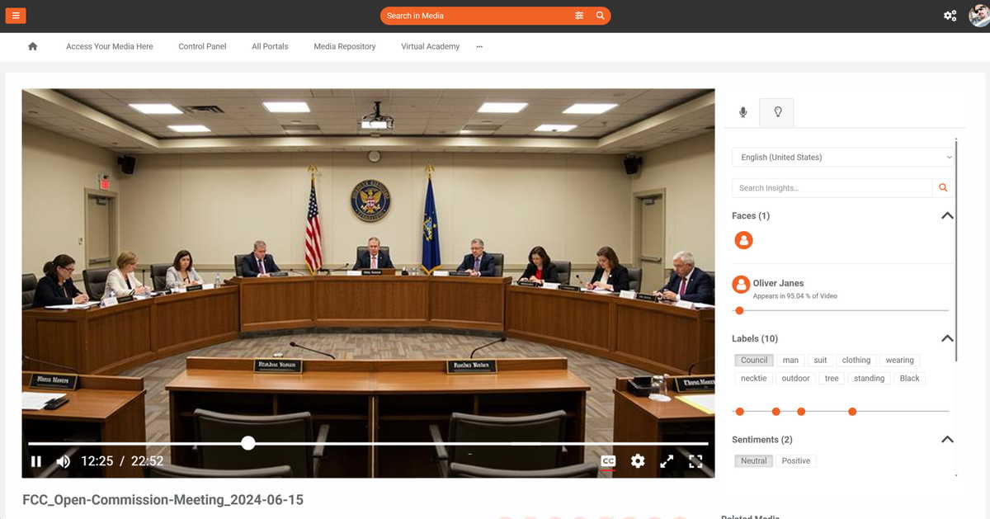Viewport: 990px width, 519px height.
Task: Click the video progress bar scrubber
Action: (248, 443)
